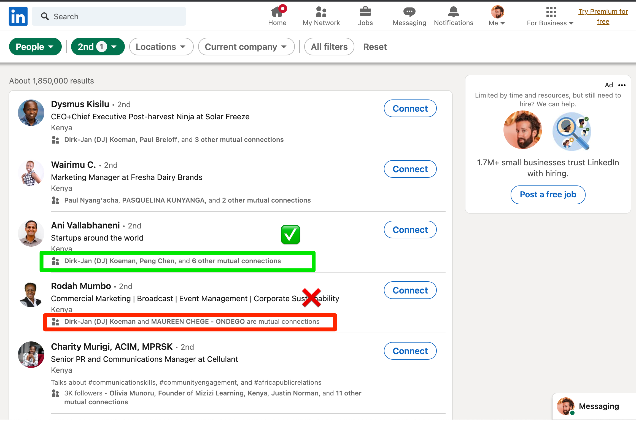
Task: Click the search magnifier icon
Action: [45, 17]
